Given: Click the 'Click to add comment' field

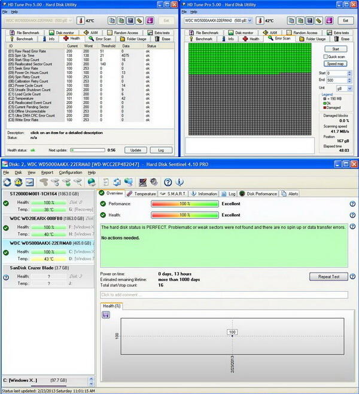Looking at the screenshot, I should [224, 295].
